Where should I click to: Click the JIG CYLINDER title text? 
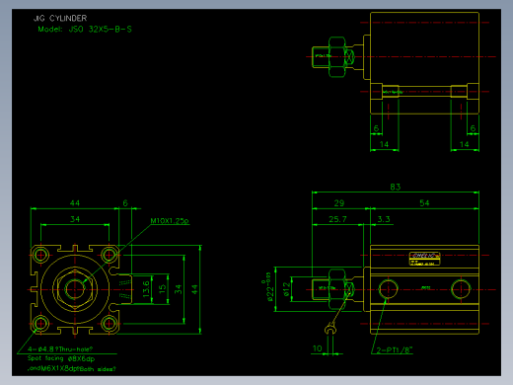click(60, 18)
